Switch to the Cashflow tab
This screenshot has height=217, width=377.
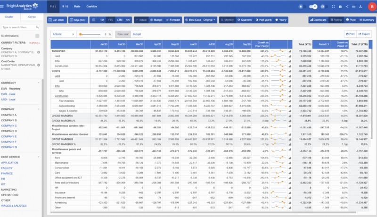click(x=91, y=7)
